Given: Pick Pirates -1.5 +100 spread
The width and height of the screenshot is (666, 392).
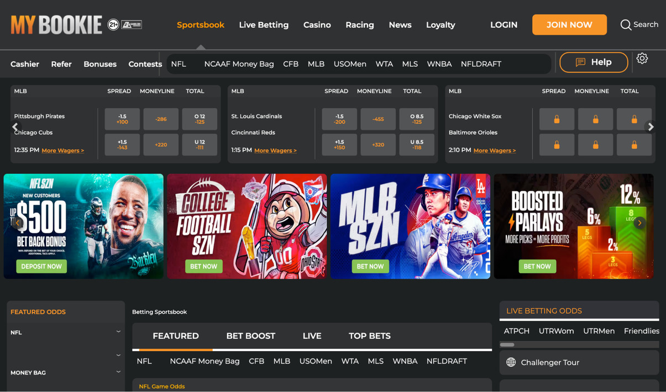Looking at the screenshot, I should coord(122,119).
